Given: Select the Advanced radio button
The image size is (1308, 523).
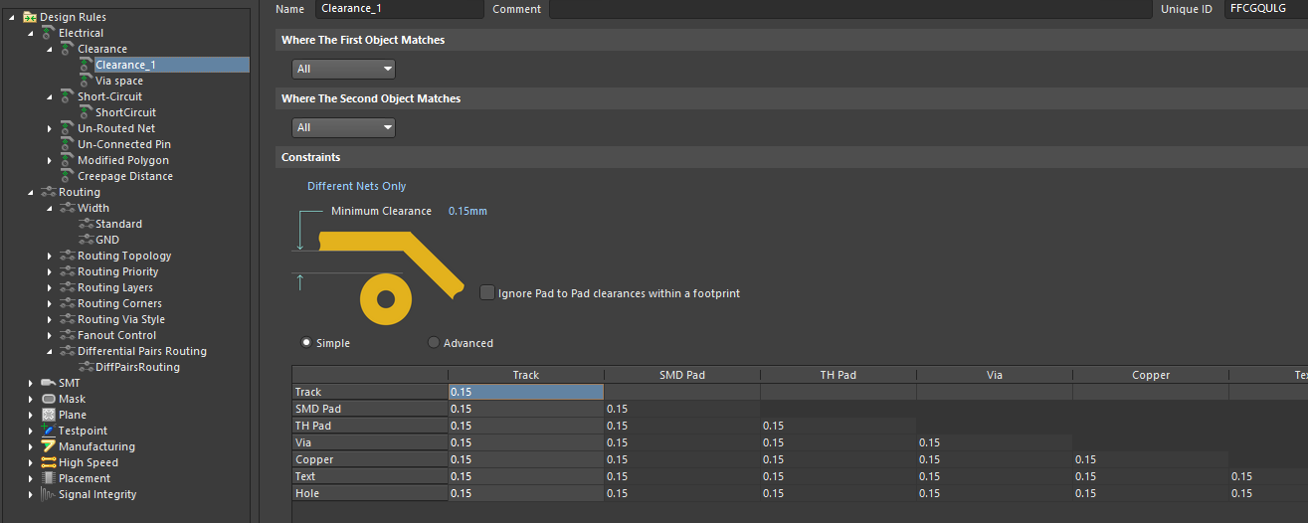Looking at the screenshot, I should point(434,343).
